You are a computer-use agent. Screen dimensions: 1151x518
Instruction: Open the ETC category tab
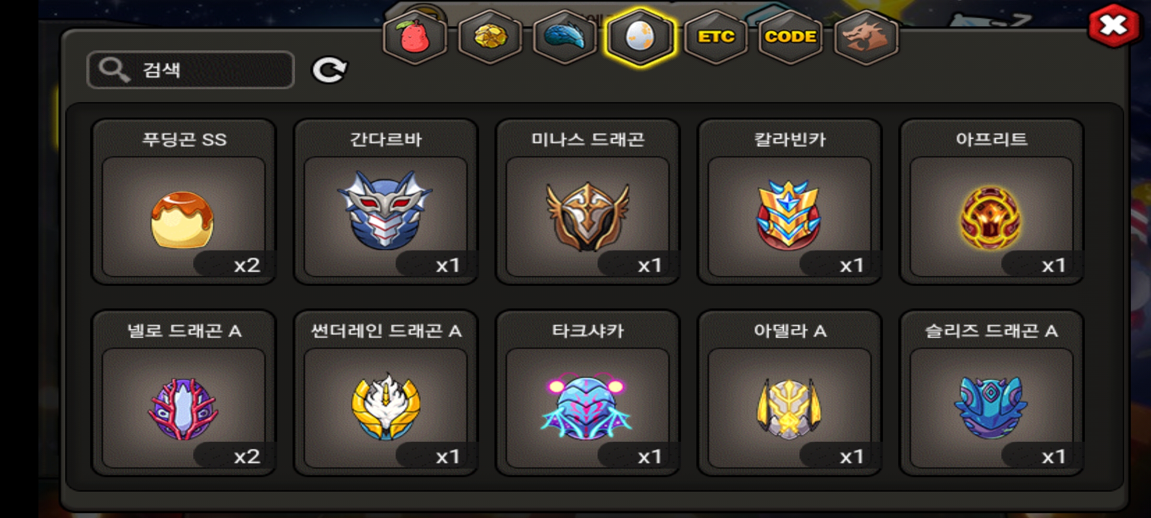click(x=716, y=37)
